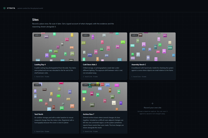Click the SAMPLE badge on Yard North
Viewport: 208px width, 138px height.
pos(37,85)
